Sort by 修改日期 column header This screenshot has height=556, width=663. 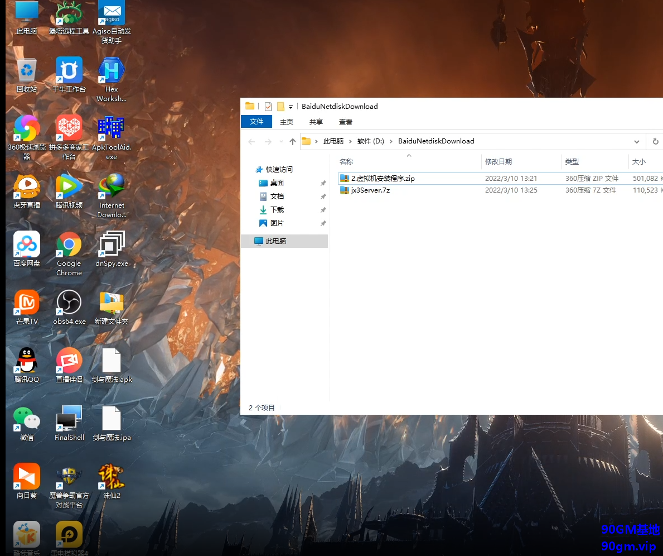[499, 162]
